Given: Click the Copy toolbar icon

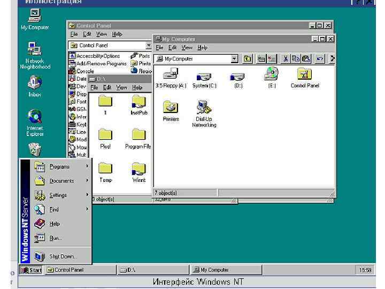Looking at the screenshot, I should click(296, 59).
